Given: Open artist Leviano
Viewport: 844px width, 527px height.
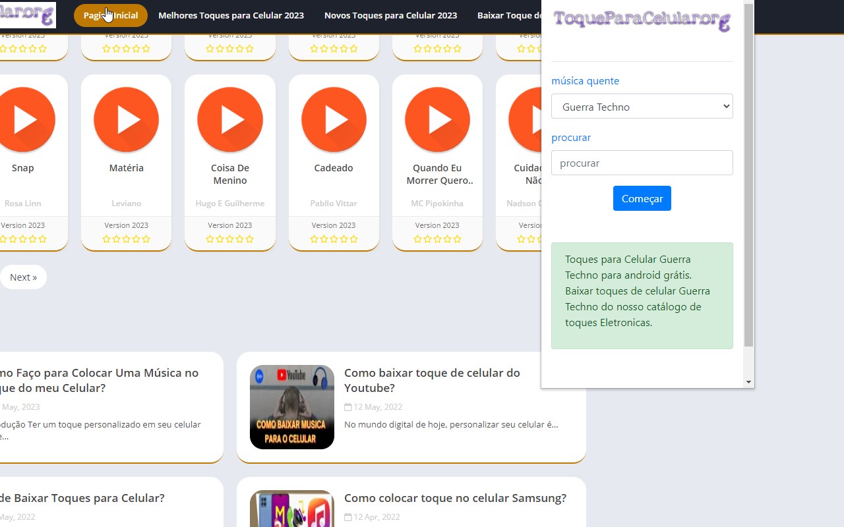Looking at the screenshot, I should click(127, 204).
